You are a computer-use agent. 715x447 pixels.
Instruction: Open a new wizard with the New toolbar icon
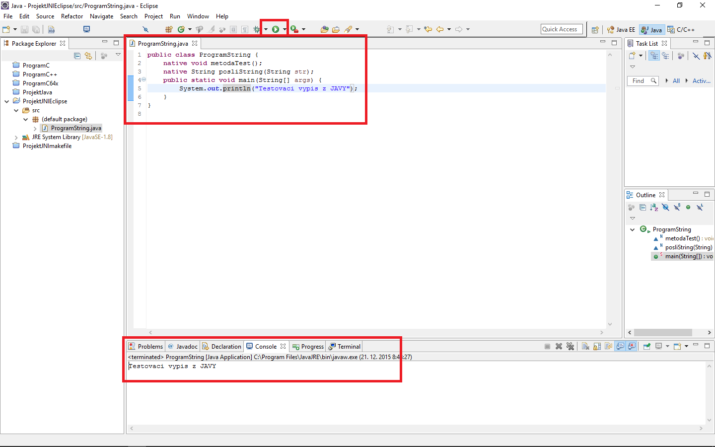6,29
